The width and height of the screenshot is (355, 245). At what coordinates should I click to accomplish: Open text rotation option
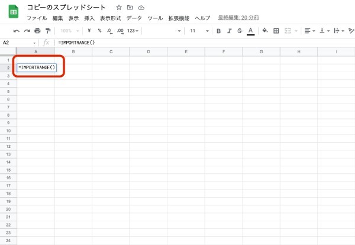pyautogui.click(x=351, y=31)
